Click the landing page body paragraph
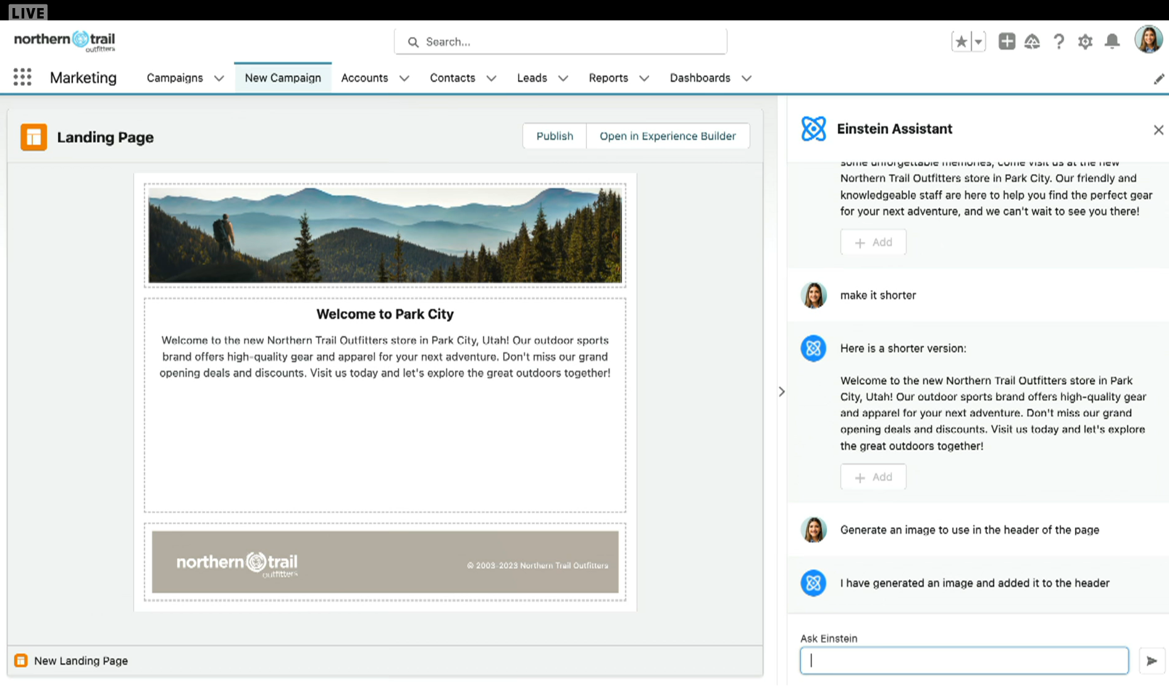 (x=385, y=356)
